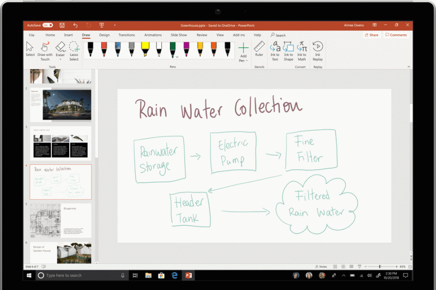436x290 pixels.
Task: Toggle Draw with Touch mode
Action: [x=45, y=49]
